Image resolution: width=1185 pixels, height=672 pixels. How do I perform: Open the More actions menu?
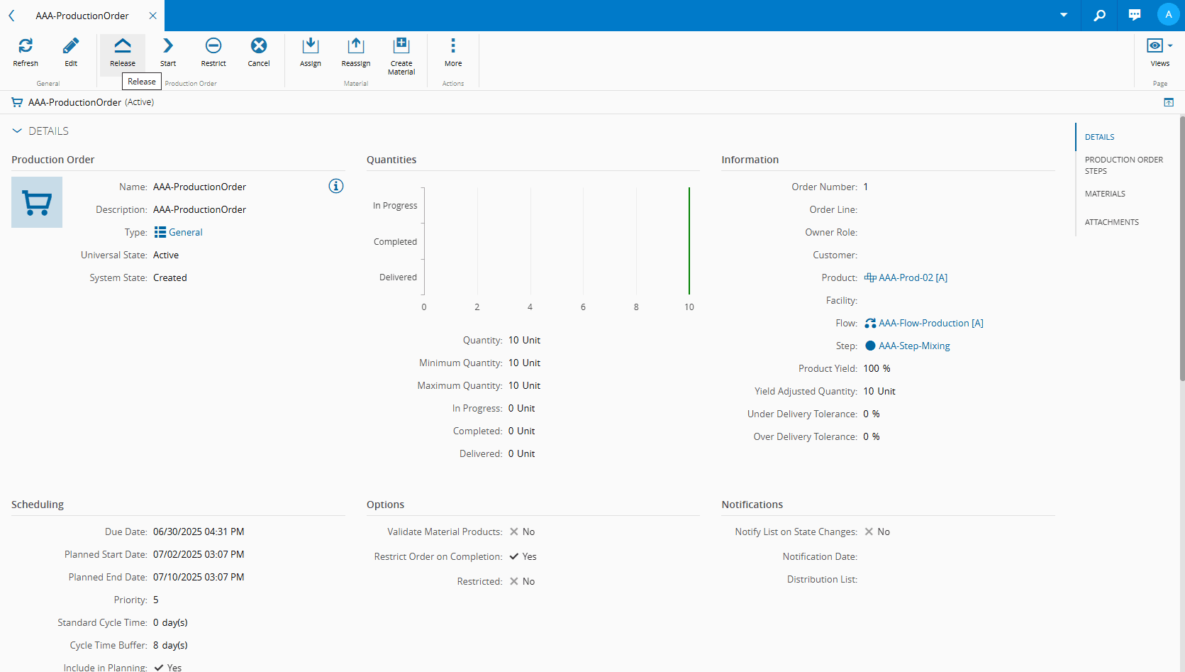[453, 47]
